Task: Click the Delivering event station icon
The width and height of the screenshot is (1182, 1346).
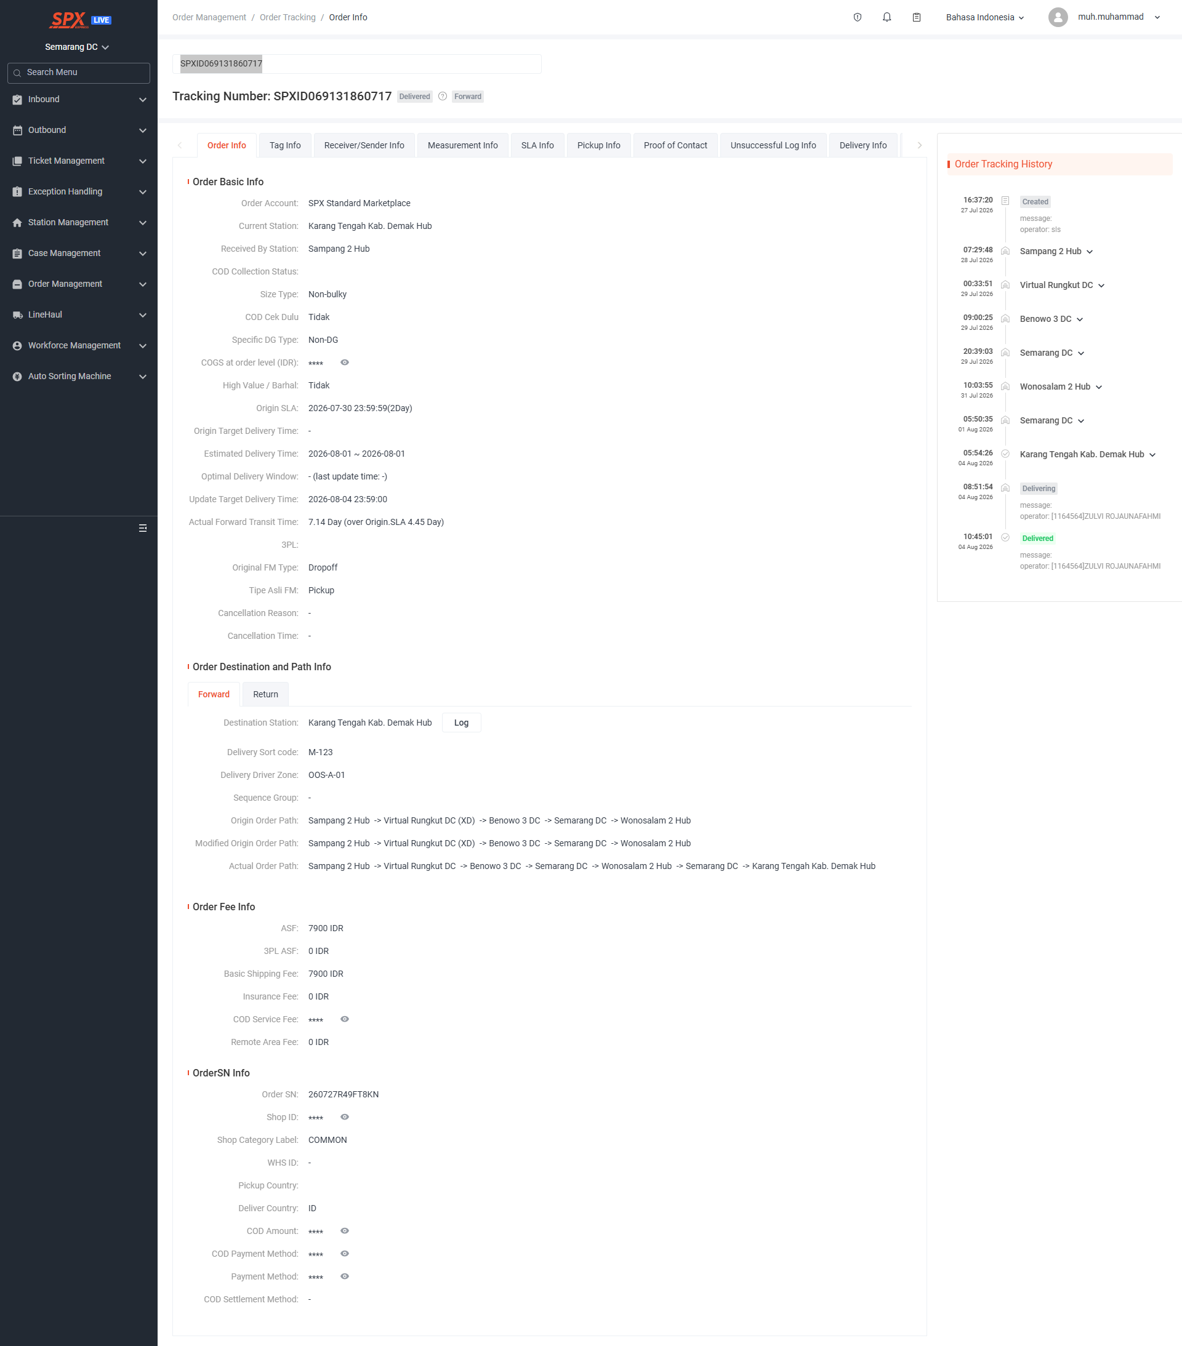Action: click(x=1005, y=488)
